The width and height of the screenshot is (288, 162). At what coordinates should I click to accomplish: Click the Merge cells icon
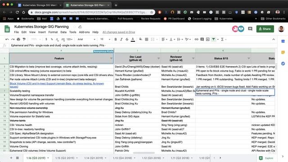153,39
